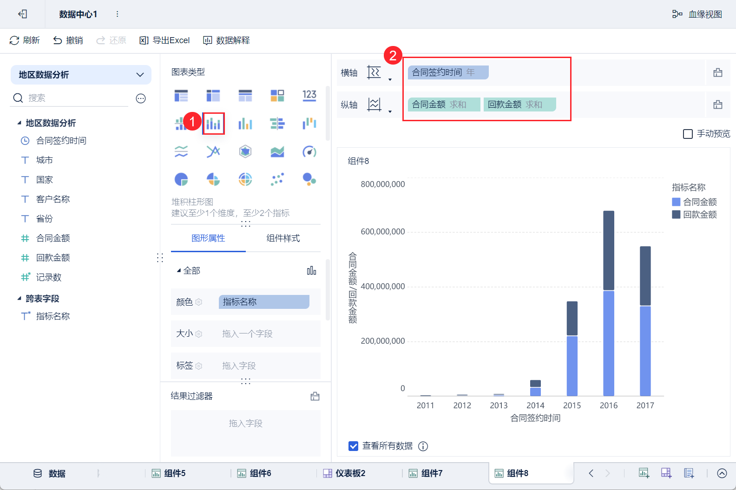Viewport: 736px width, 490px height.
Task: Switch to the 数据 tab
Action: pos(49,473)
